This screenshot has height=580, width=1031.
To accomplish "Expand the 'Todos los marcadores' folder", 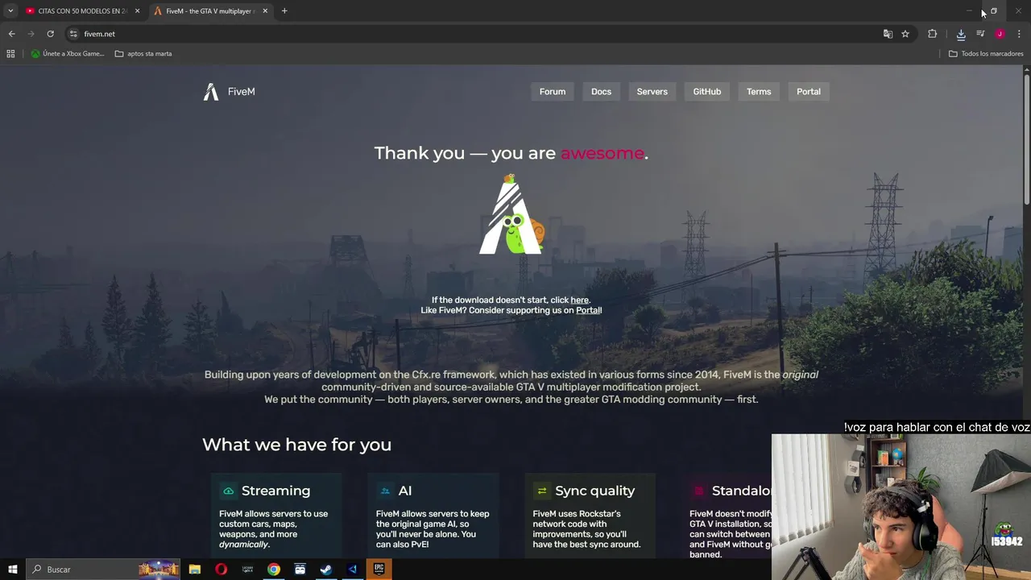I will [986, 54].
